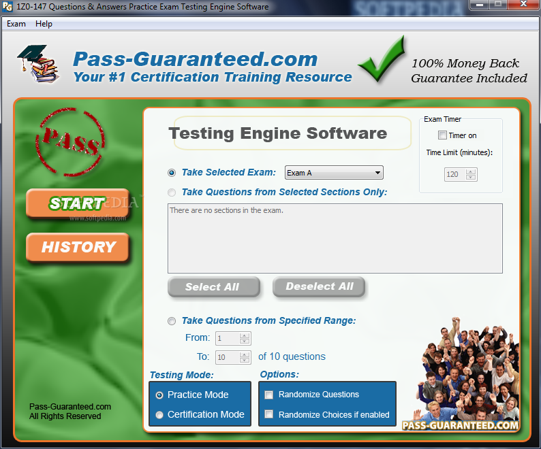Tick Randomize Choices if enabled checkbox
541x449 pixels.
tap(268, 414)
